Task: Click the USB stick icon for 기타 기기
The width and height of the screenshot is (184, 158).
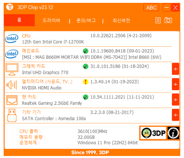Action: click(12, 115)
